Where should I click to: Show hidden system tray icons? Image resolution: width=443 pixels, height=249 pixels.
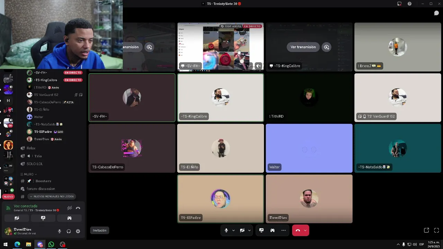point(398,245)
